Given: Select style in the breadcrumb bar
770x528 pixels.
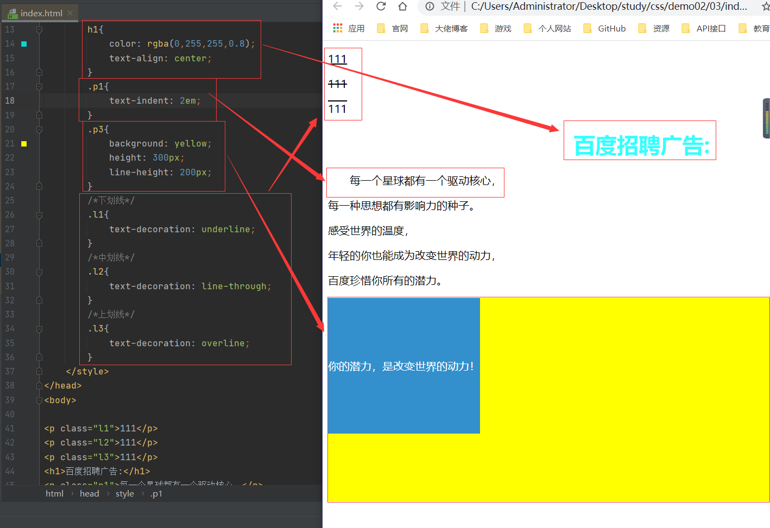Looking at the screenshot, I should coord(124,493).
